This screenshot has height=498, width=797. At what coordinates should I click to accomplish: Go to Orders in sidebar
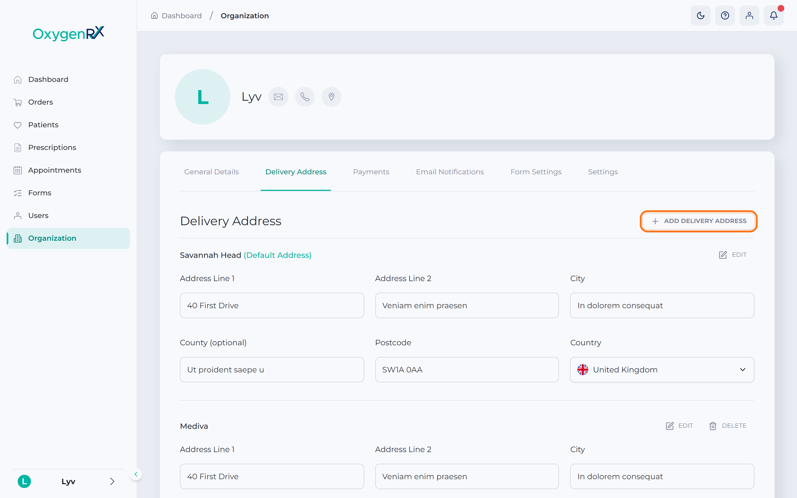68,102
